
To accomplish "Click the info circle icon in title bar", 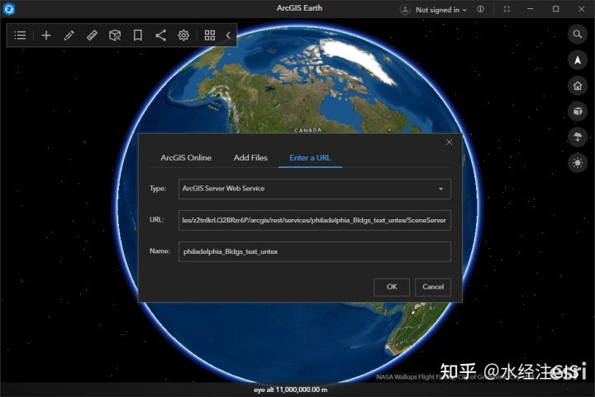I will 480,9.
